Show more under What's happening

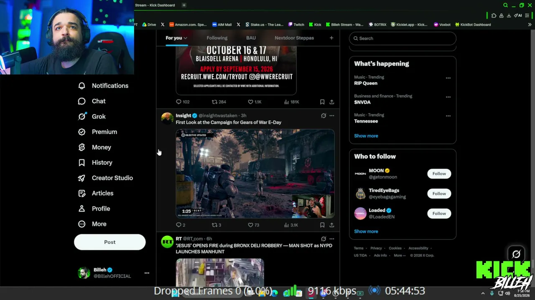(366, 136)
